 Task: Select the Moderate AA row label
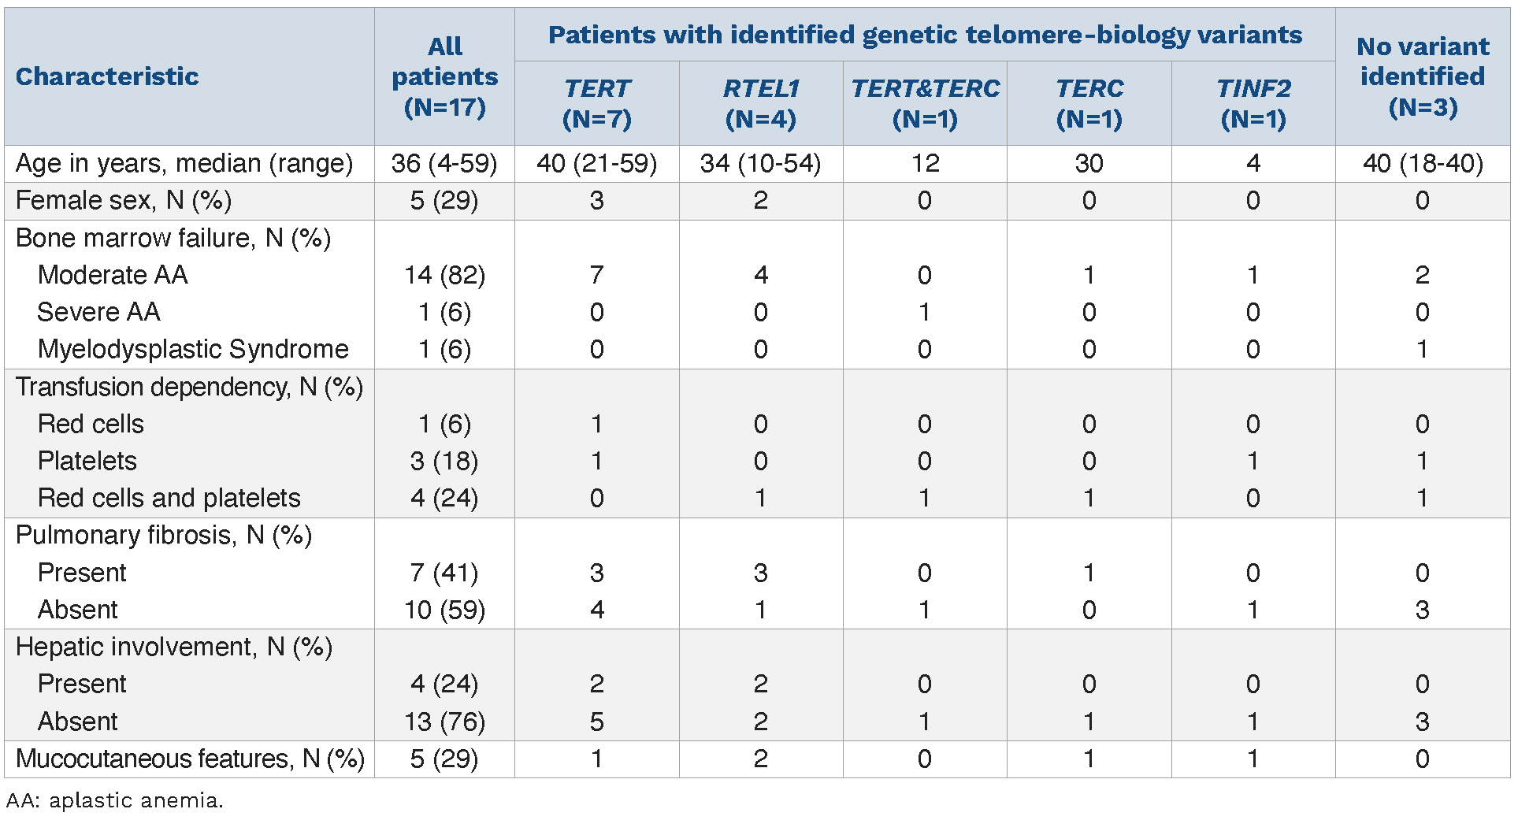113,275
